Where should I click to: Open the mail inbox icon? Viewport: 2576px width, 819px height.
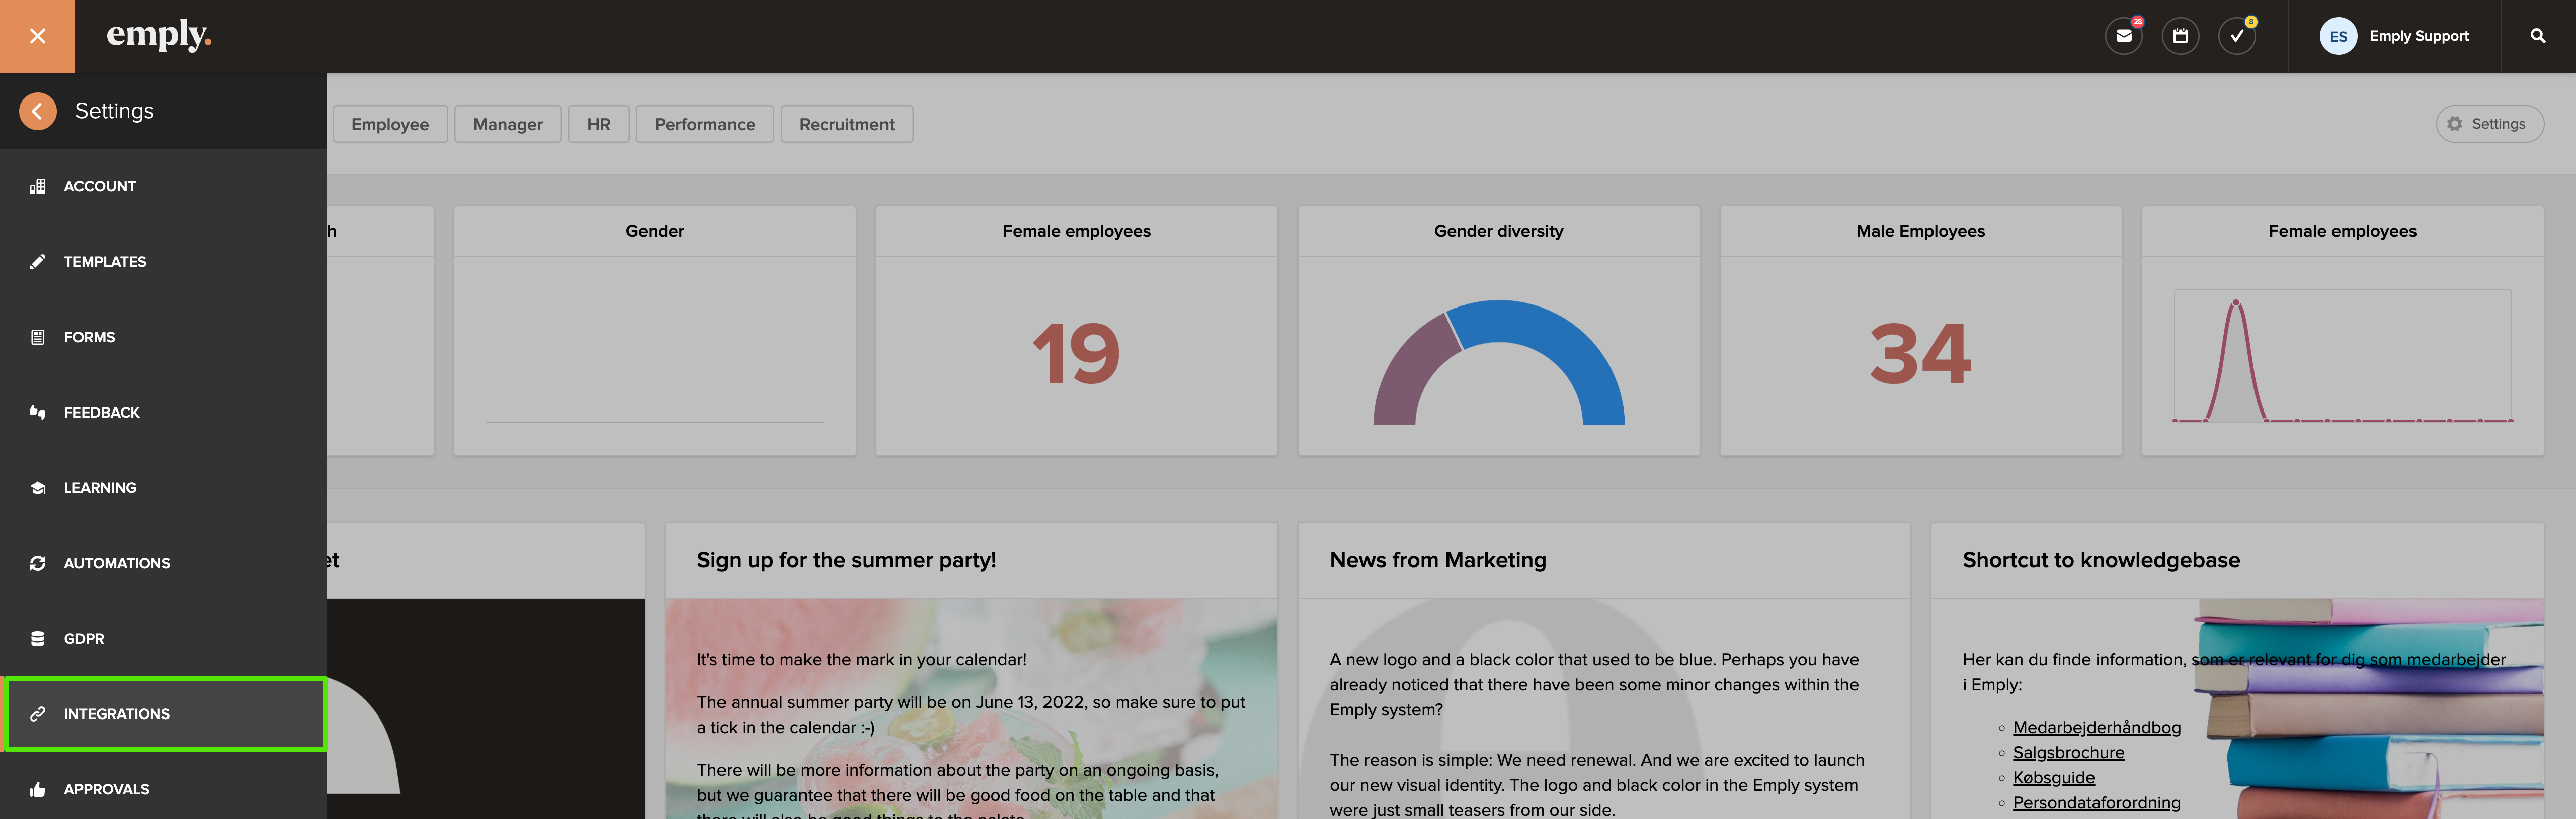pyautogui.click(x=2123, y=36)
